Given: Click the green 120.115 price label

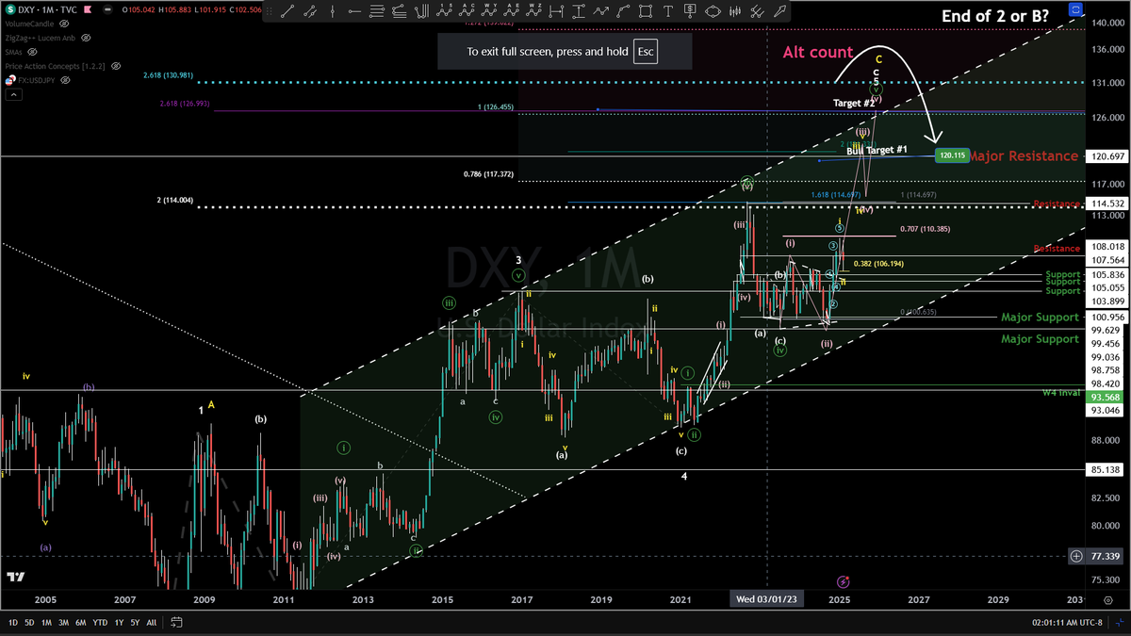Looking at the screenshot, I should pos(951,155).
